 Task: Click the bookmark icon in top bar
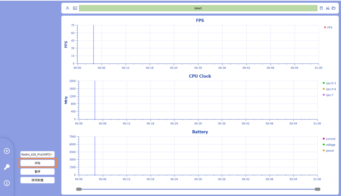pos(321,8)
